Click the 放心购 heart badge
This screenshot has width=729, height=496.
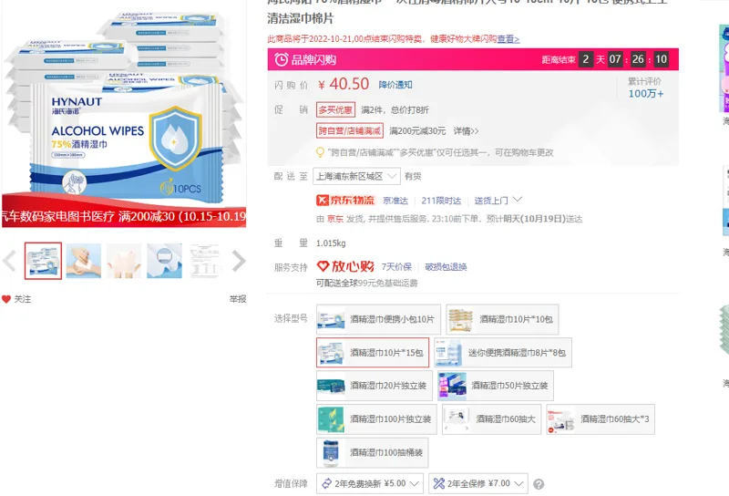point(345,266)
